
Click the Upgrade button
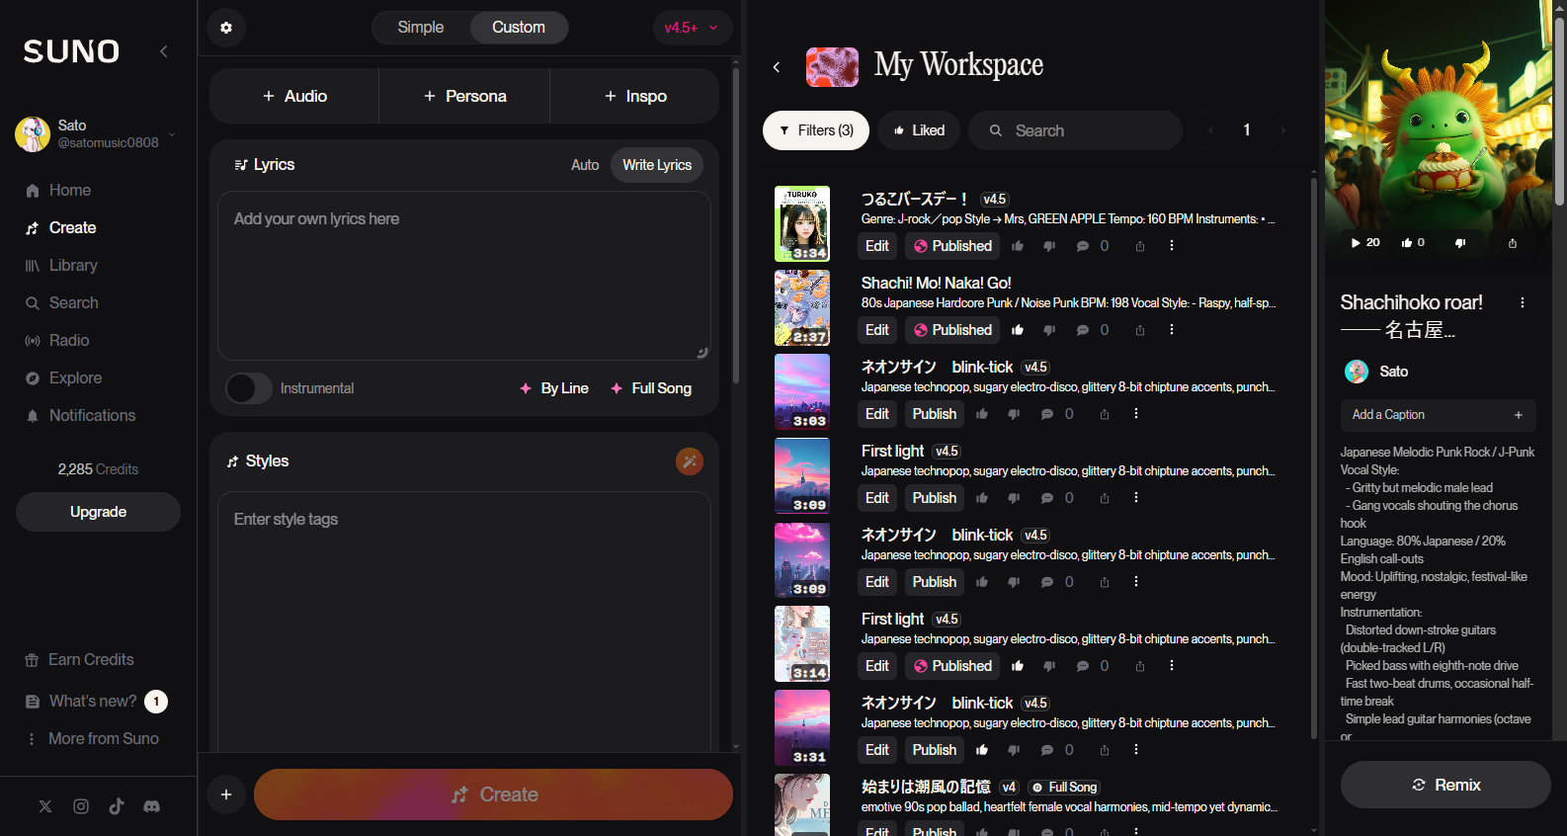coord(98,512)
